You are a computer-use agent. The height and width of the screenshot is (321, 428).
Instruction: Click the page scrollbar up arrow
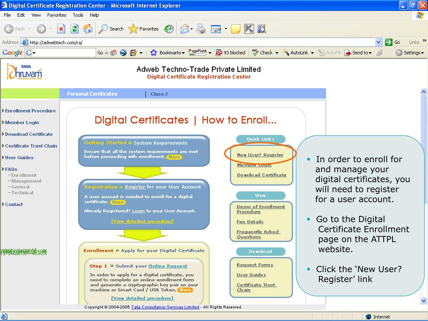pos(424,92)
